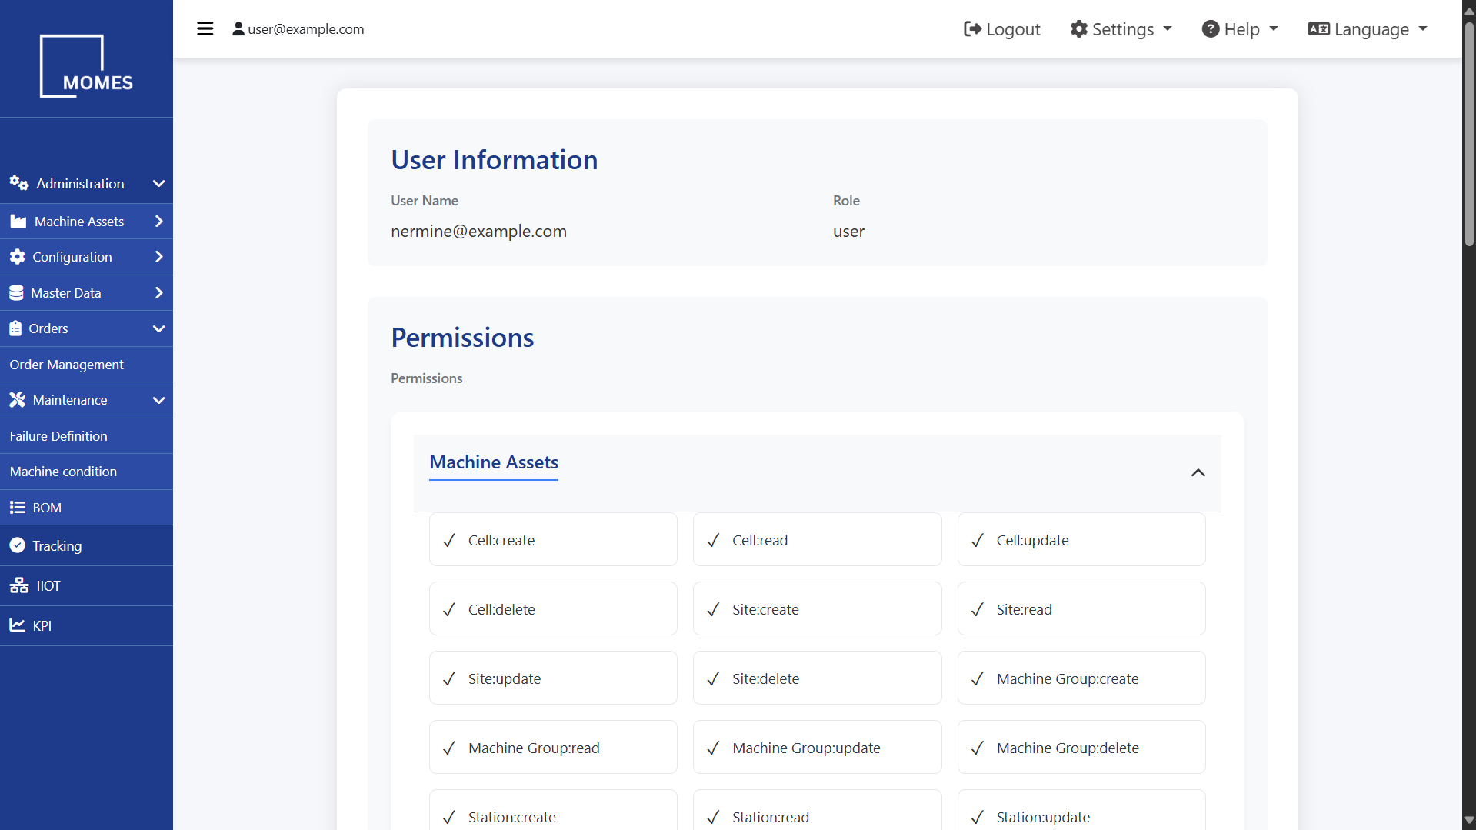Open the KPI menu item
The width and height of the screenshot is (1476, 830).
(86, 625)
